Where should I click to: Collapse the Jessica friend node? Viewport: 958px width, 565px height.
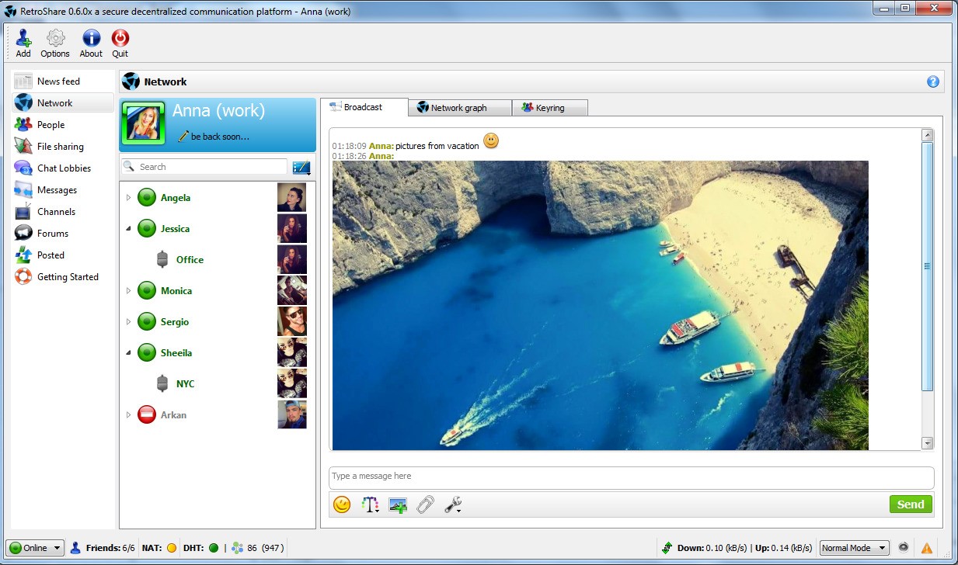pos(128,229)
